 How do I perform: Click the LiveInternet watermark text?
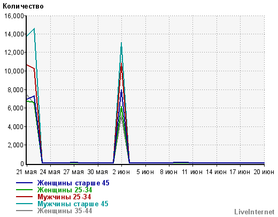coord(254,212)
